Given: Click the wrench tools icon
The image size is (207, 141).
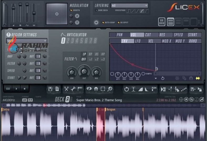Looking at the screenshot, I should pyautogui.click(x=73, y=89).
